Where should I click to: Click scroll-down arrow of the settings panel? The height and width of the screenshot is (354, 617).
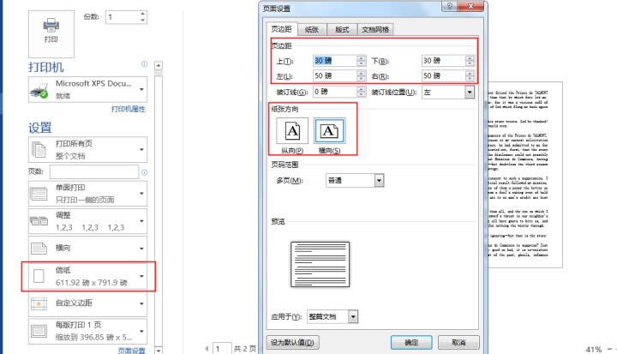pyautogui.click(x=159, y=350)
